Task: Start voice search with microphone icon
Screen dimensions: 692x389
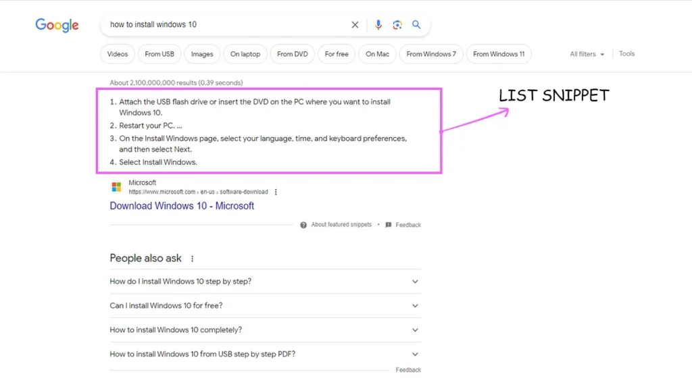Action: point(378,25)
